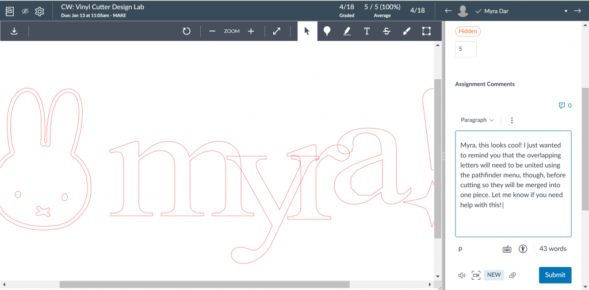Click the 5 / 5 (100%) average
Viewport: 589px width, 290px height.
point(382,10)
